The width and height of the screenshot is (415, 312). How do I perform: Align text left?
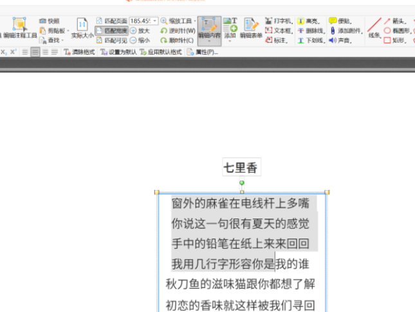pyautogui.click(x=25, y=52)
